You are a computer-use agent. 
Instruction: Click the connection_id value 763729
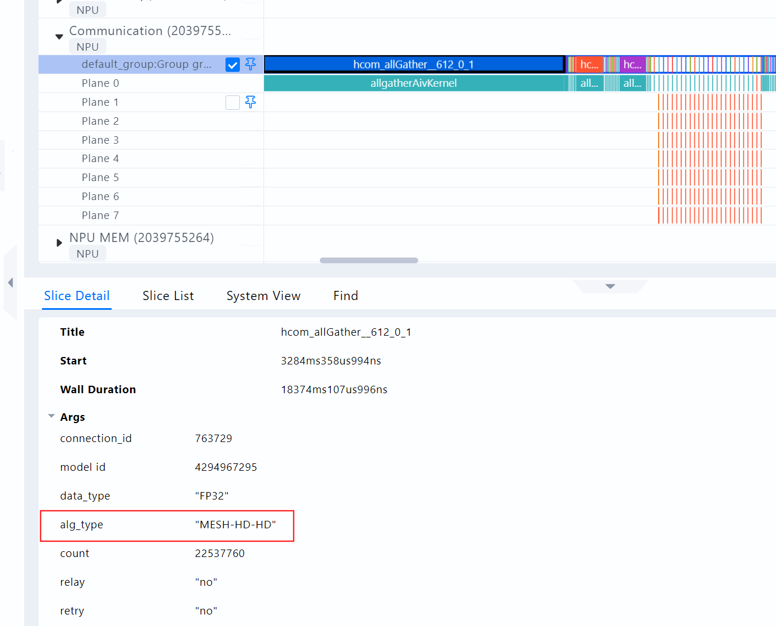coord(213,439)
